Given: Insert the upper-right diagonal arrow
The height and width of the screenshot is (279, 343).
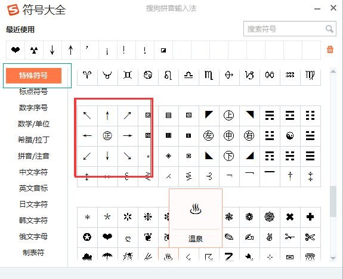Looking at the screenshot, I should click(128, 116).
